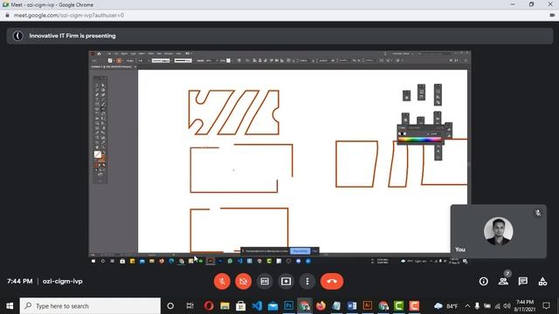The height and width of the screenshot is (314, 559).
Task: Open File Explorer from taskbar
Action: (224, 306)
